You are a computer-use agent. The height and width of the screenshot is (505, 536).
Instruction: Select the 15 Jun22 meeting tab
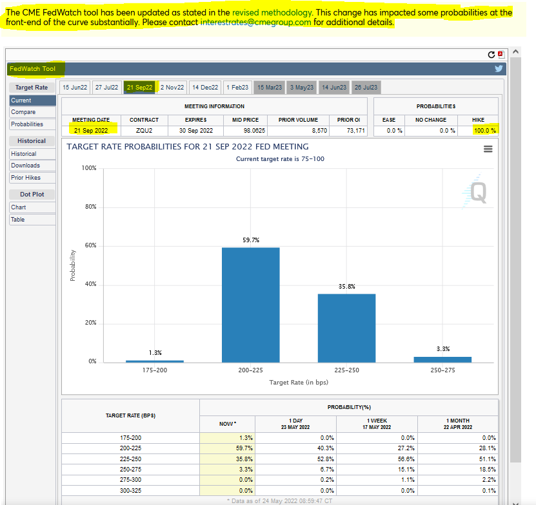point(75,88)
